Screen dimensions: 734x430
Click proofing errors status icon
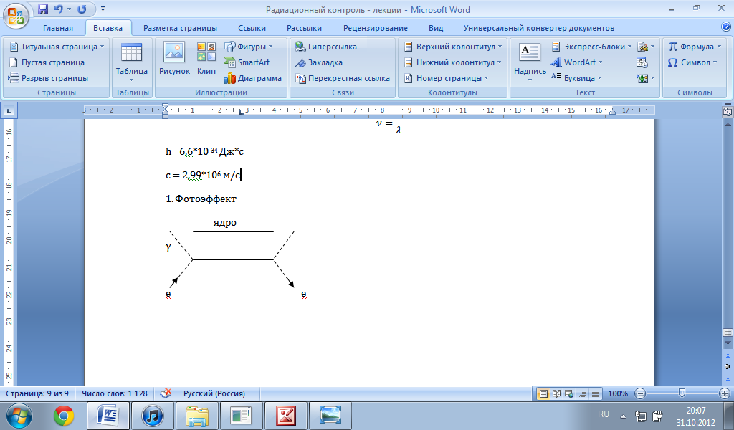point(166,393)
